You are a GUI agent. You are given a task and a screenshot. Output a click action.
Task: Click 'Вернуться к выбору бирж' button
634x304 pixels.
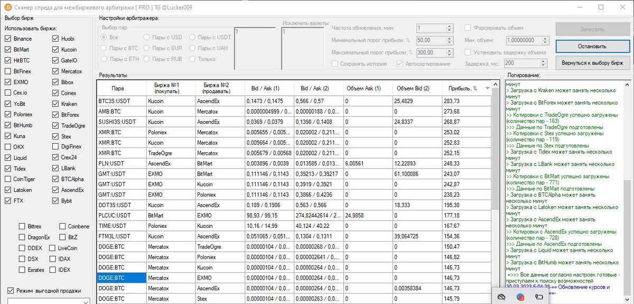(592, 62)
